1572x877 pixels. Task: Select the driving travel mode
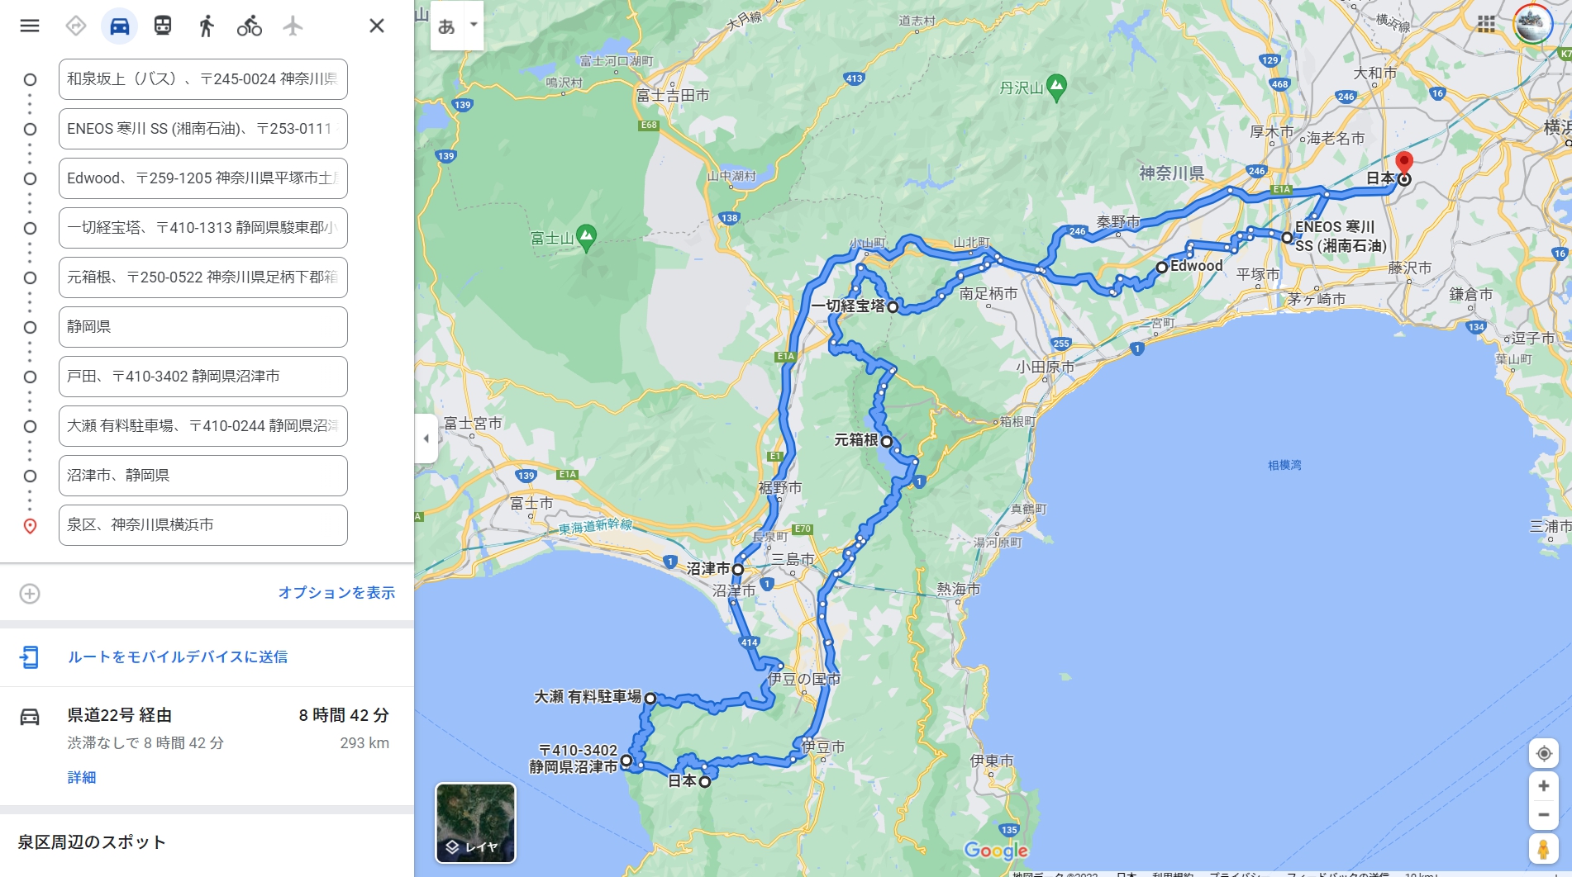[119, 26]
